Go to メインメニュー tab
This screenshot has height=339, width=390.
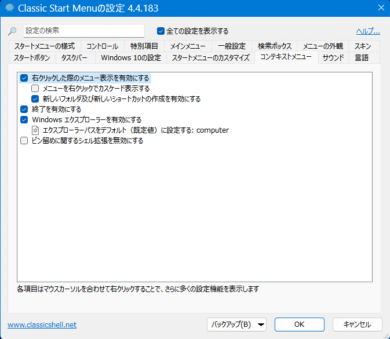pyautogui.click(x=188, y=46)
